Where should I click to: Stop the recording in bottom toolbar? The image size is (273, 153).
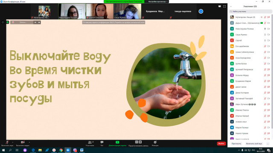pyautogui.click(x=140, y=142)
